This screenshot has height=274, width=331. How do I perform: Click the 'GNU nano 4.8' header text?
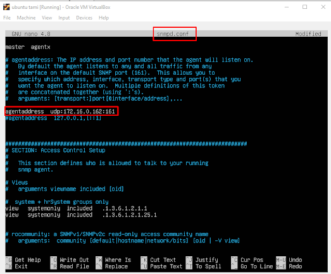pos(31,34)
